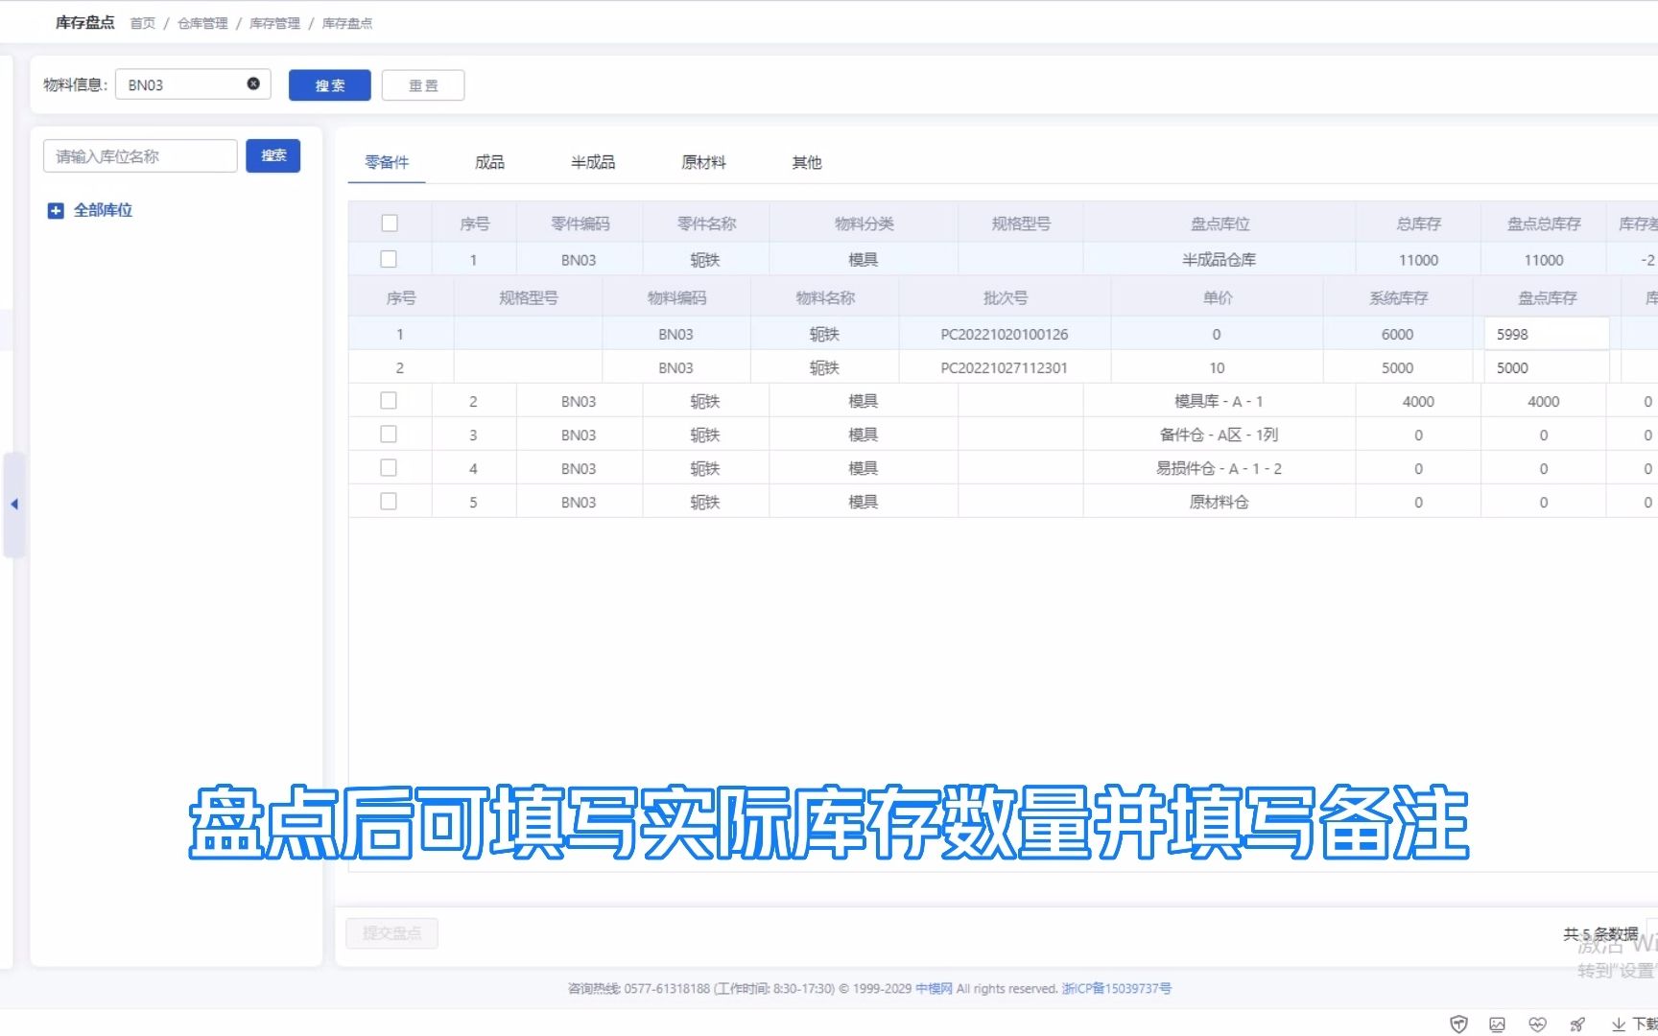1658x1036 pixels.
Task: Go to 库存管理 in the breadcrumb
Action: 274,23
